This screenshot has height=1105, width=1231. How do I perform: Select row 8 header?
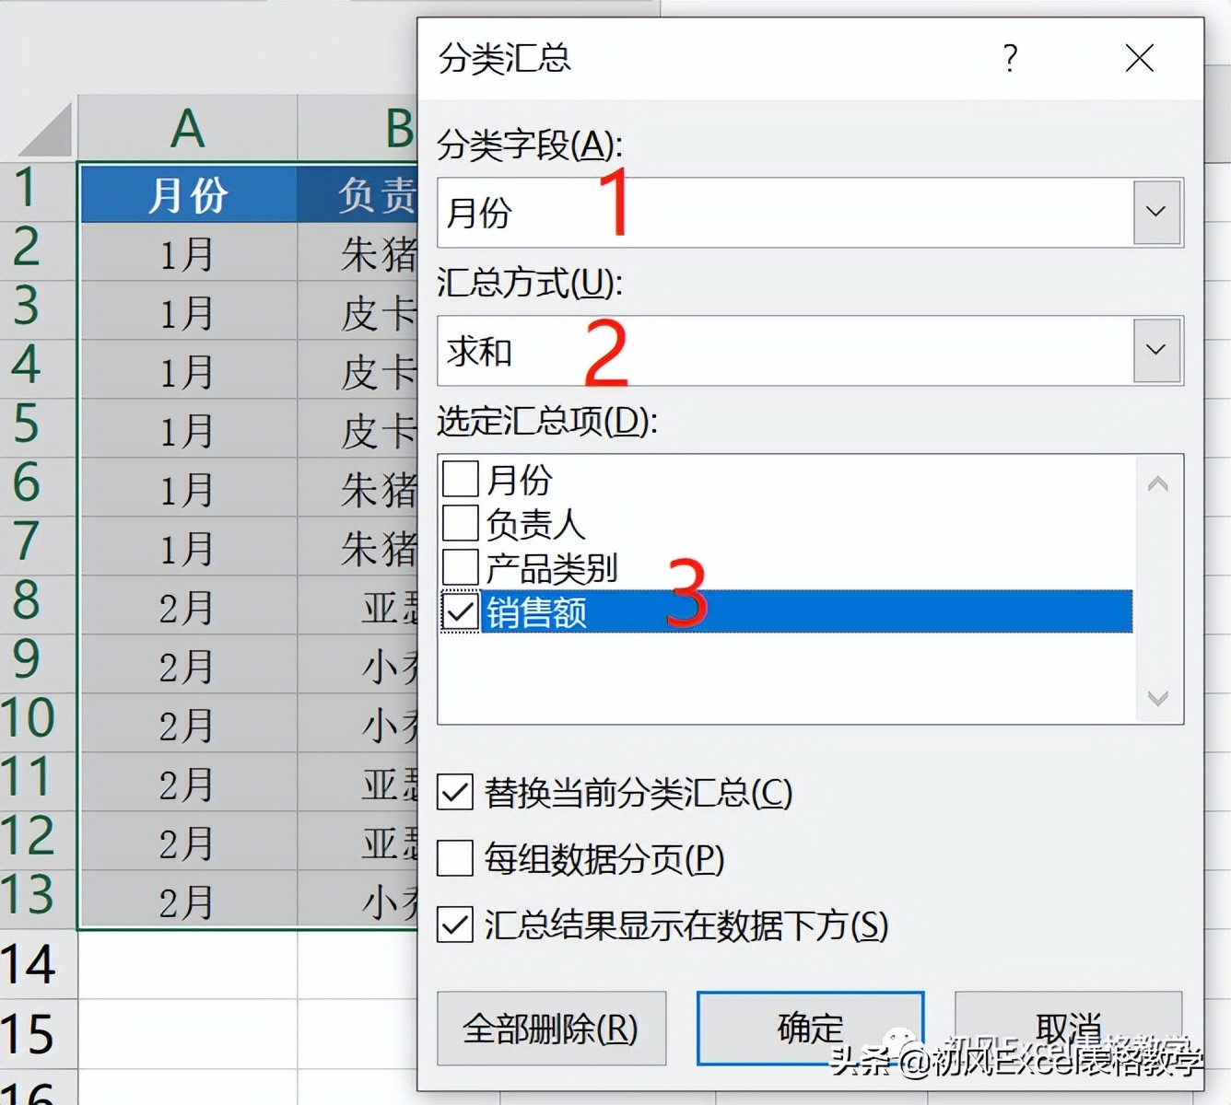pos(37,604)
